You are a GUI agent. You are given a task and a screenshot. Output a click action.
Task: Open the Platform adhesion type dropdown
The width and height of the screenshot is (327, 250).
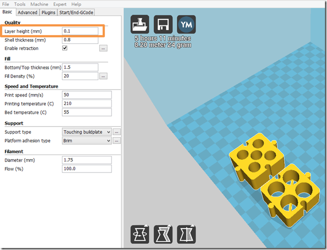[86, 141]
